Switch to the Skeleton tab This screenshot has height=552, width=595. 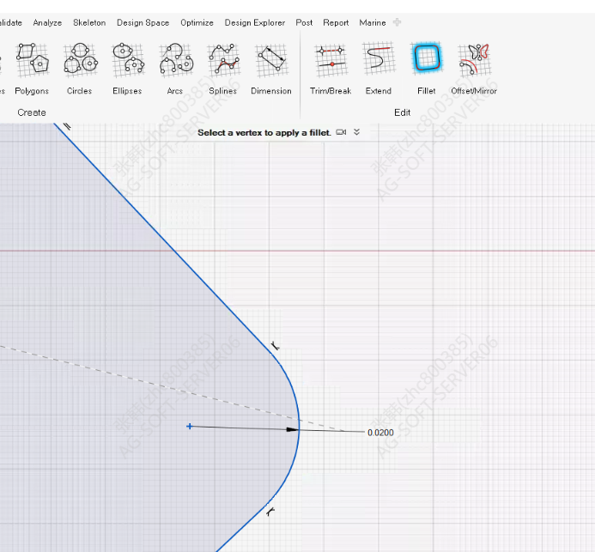(x=89, y=23)
